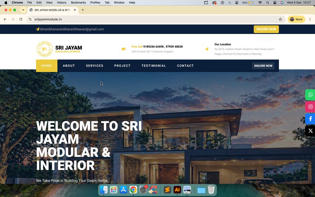This screenshot has width=315, height=197.
Task: Click the Welcome to Sri Jayam headline
Action: (89, 146)
